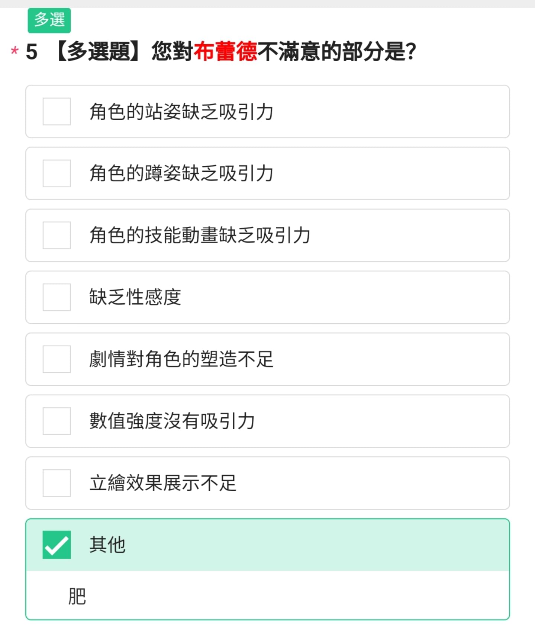535x631 pixels.
Task: Tick the 劇情對角色的塑造不足 checkbox
Action: pos(57,359)
